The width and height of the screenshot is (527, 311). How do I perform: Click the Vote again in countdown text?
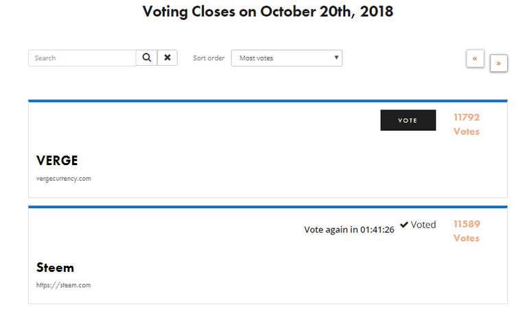(349, 229)
